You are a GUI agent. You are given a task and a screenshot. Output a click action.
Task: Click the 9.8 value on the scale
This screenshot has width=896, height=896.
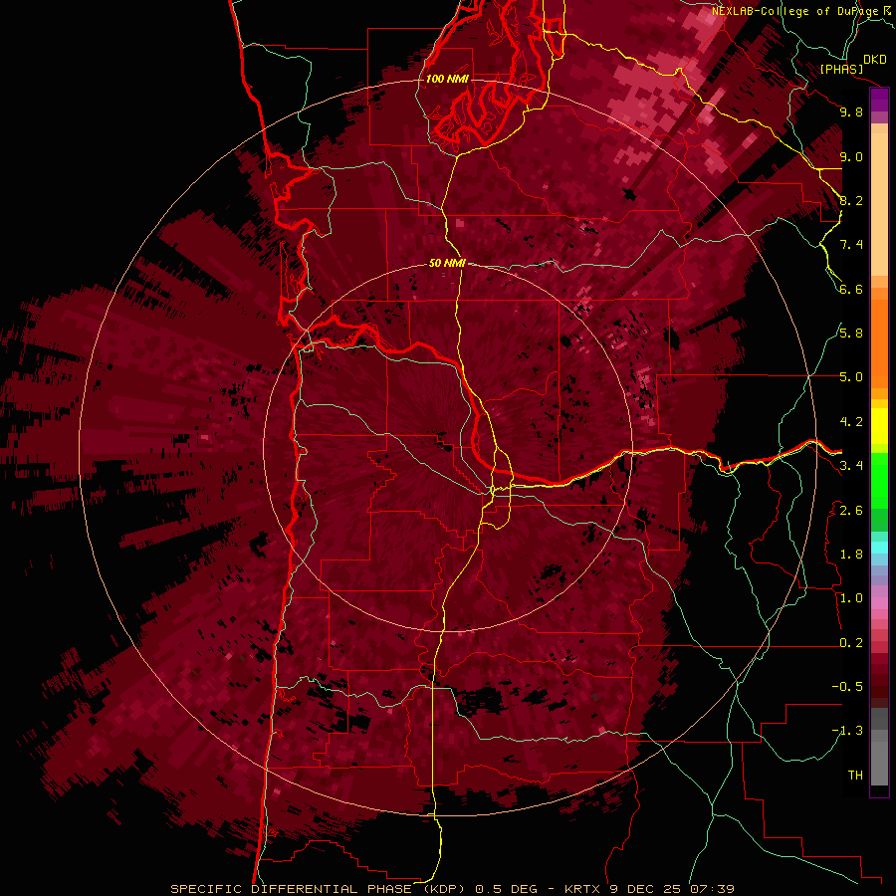(x=851, y=112)
